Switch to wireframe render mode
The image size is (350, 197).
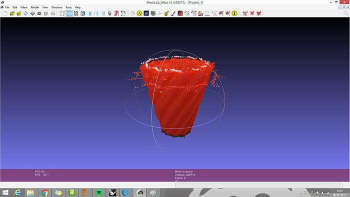coord(76,13)
